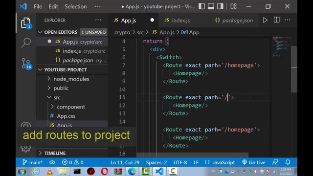Open VLC media player from the taskbar

[x=50, y=172]
